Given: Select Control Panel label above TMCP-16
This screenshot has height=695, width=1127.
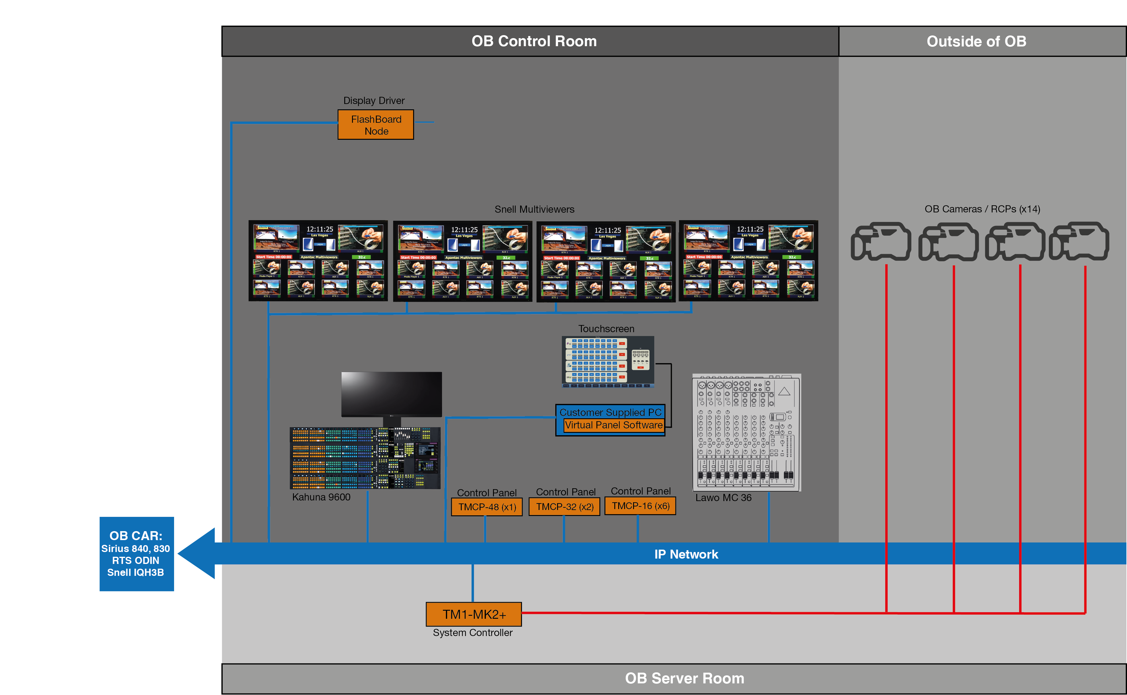Looking at the screenshot, I should click(x=641, y=491).
